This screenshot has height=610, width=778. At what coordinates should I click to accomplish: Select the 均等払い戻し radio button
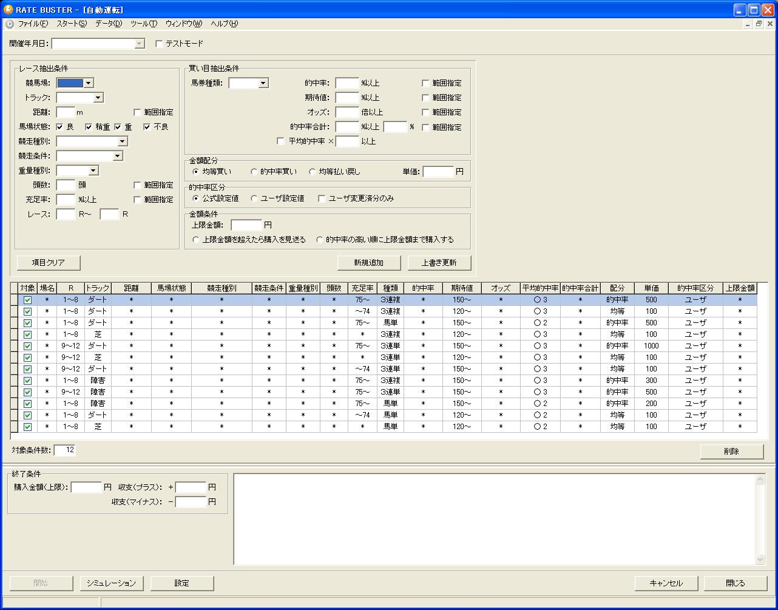click(x=313, y=172)
